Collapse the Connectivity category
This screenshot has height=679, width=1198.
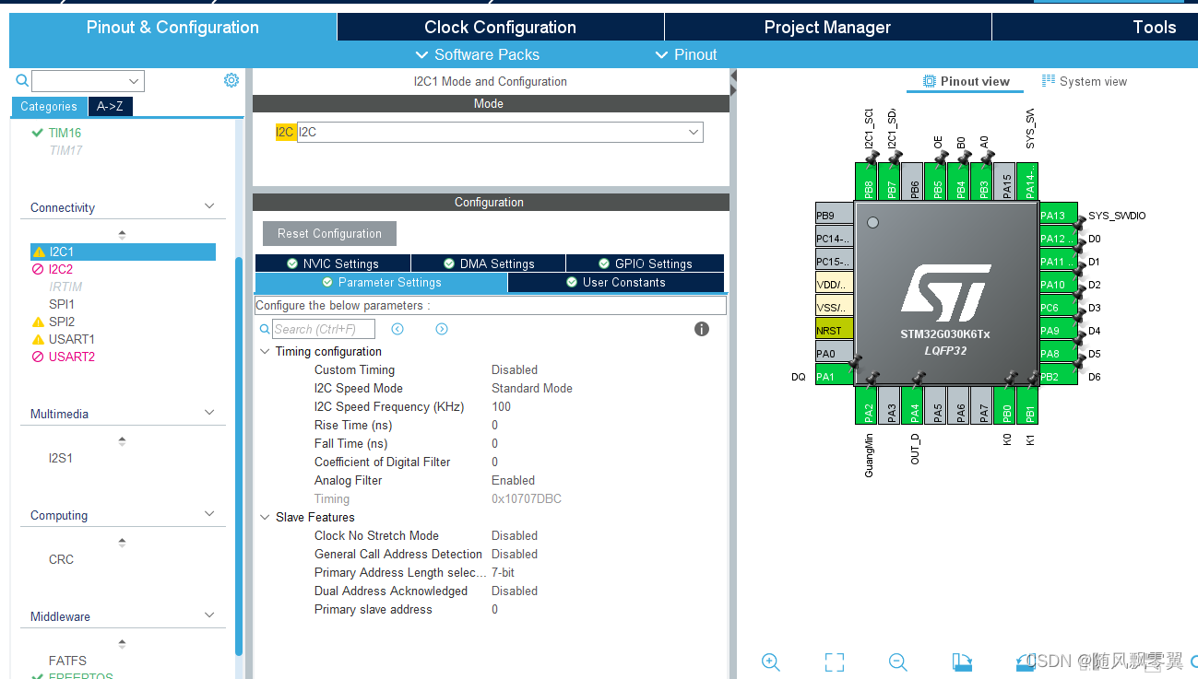(x=209, y=206)
